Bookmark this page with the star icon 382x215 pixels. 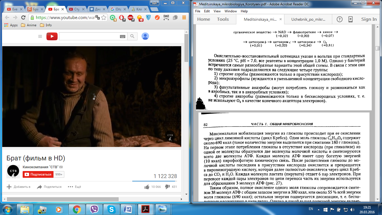tap(104, 18)
